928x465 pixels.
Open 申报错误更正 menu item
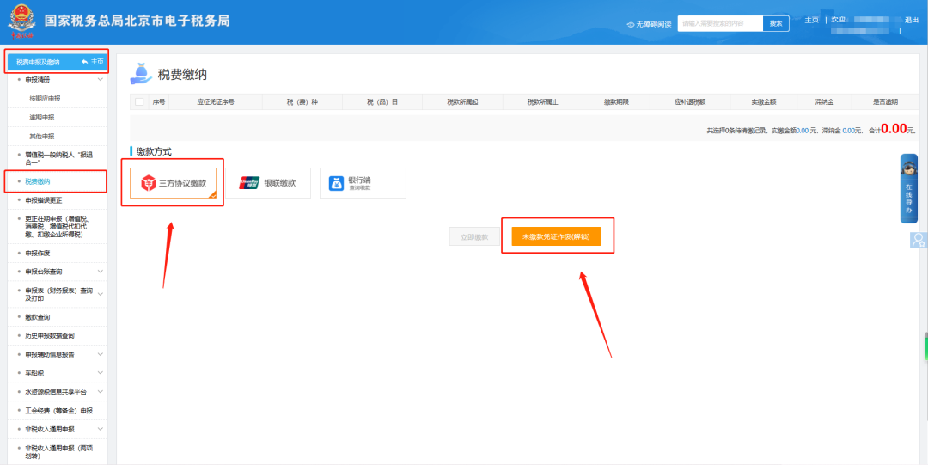[x=44, y=200]
